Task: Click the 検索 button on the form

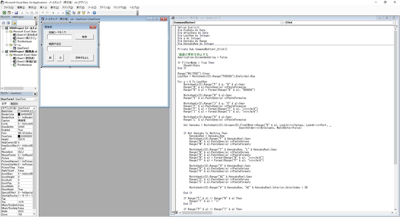Action: point(85,37)
